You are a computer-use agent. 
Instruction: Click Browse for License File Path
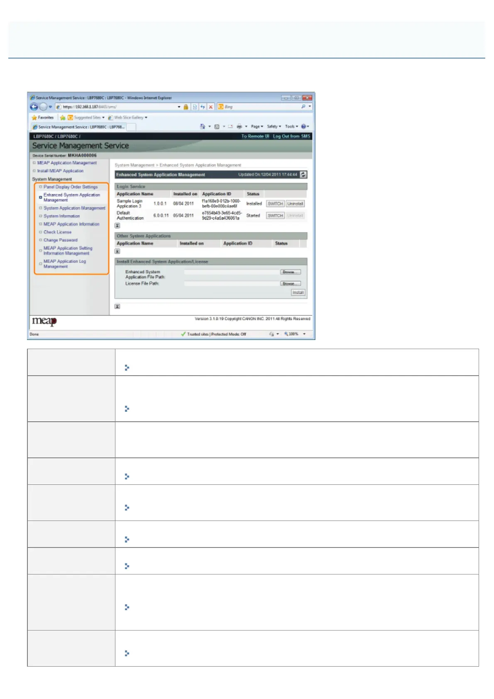tap(291, 284)
